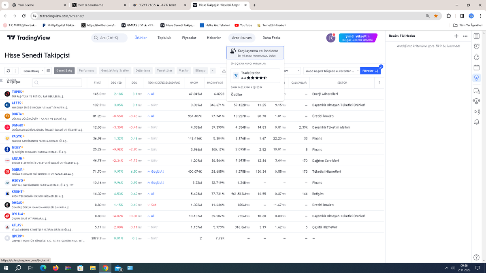Switch to the Bilanço tab
Image resolution: width=486 pixels, height=273 pixels.
point(200,70)
